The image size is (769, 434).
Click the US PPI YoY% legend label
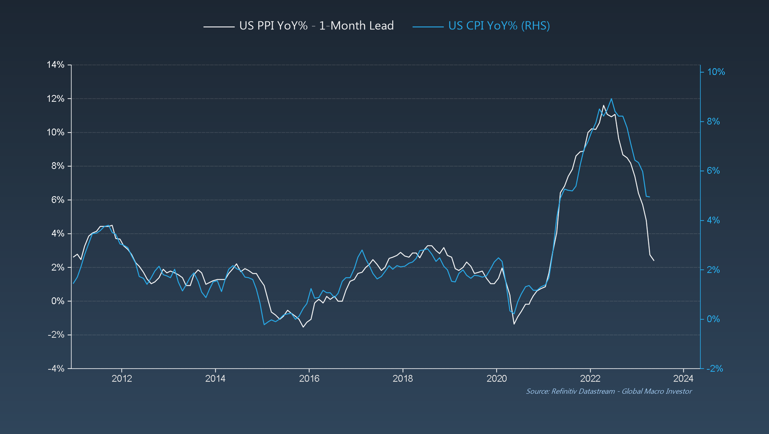(x=316, y=26)
